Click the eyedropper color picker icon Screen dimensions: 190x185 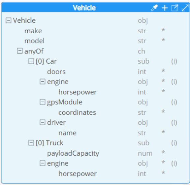coord(154,8)
